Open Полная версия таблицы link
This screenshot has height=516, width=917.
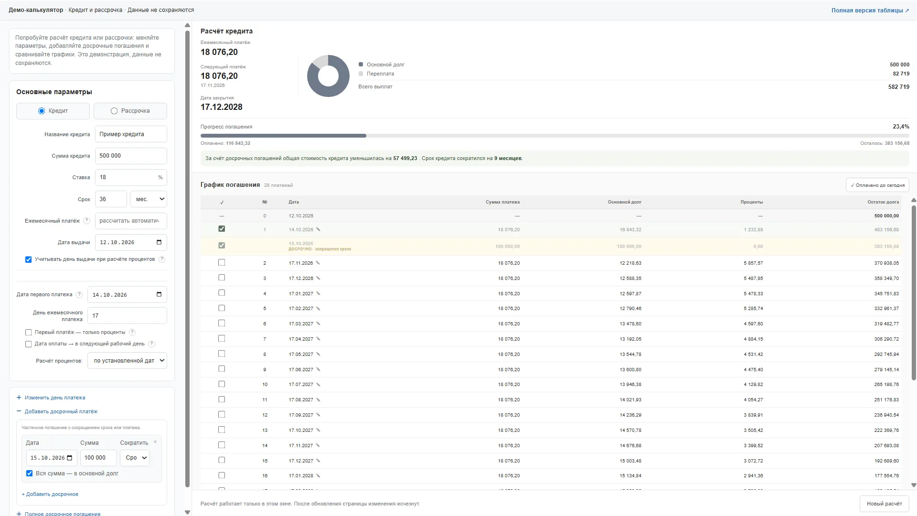pos(870,11)
